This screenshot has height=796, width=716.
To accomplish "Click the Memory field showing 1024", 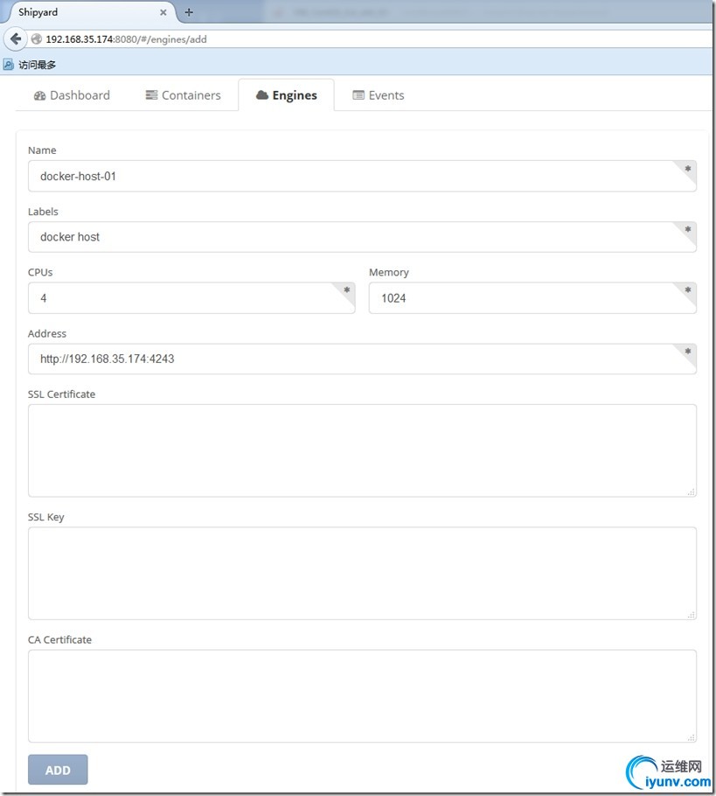I will tap(532, 298).
